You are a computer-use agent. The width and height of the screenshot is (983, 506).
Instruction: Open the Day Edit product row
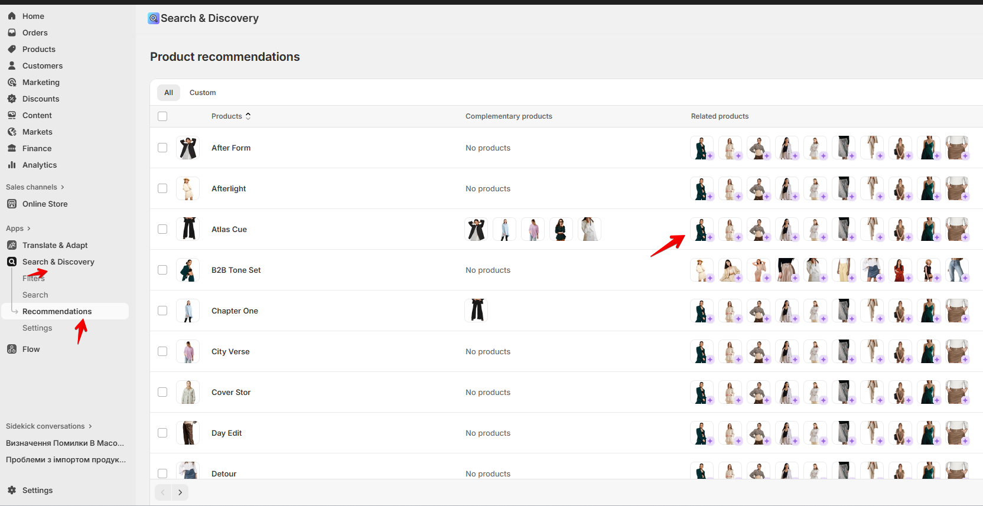pos(227,433)
